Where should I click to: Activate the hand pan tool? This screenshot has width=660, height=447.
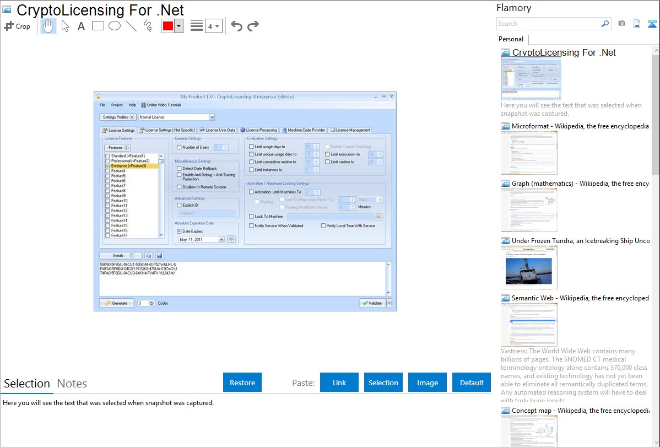pos(48,26)
